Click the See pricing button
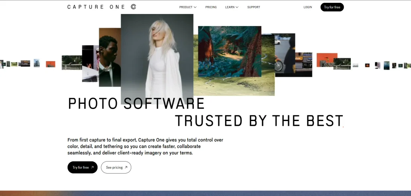The height and width of the screenshot is (196, 411). click(116, 167)
